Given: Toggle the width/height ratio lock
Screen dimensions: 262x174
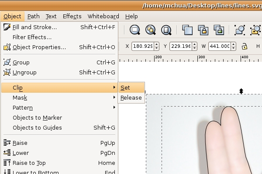Looking at the screenshot, I should [x=245, y=46].
